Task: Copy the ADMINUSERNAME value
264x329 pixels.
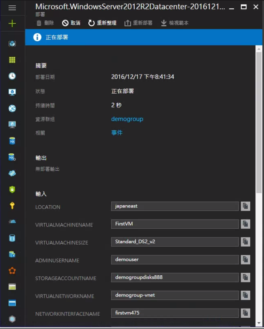Action: pos(245,259)
